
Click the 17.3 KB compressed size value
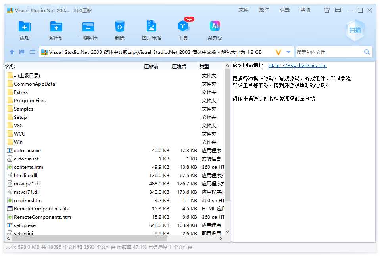[x=188, y=151]
